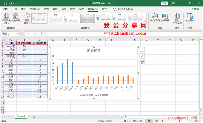203x123 pixels.
Task: Click the 操作说明搜索 search box
Action: click(125, 9)
